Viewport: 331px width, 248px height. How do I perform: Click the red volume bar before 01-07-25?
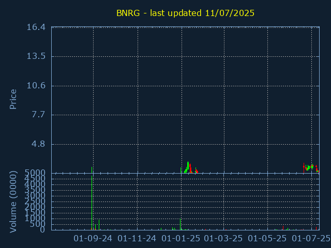[x=283, y=228]
